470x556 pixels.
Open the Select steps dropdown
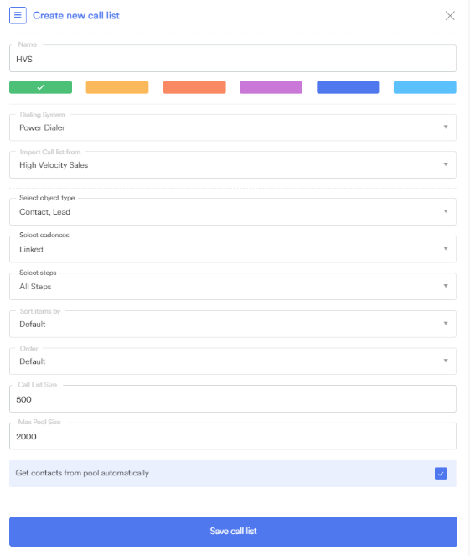click(233, 287)
